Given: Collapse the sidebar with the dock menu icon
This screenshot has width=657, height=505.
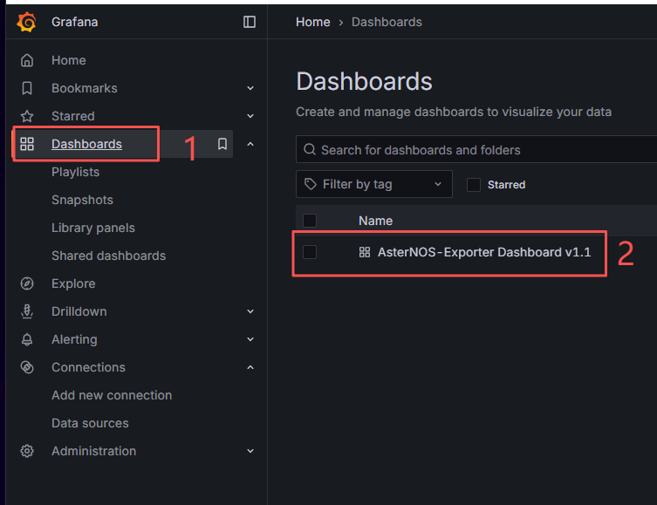Looking at the screenshot, I should [250, 22].
